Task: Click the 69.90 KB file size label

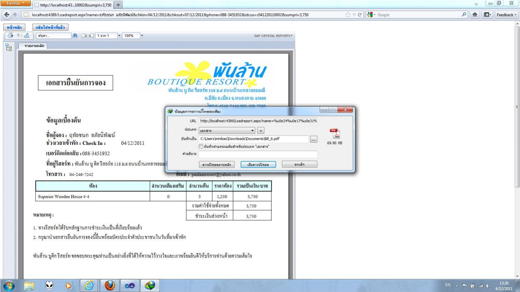Action: (x=335, y=143)
